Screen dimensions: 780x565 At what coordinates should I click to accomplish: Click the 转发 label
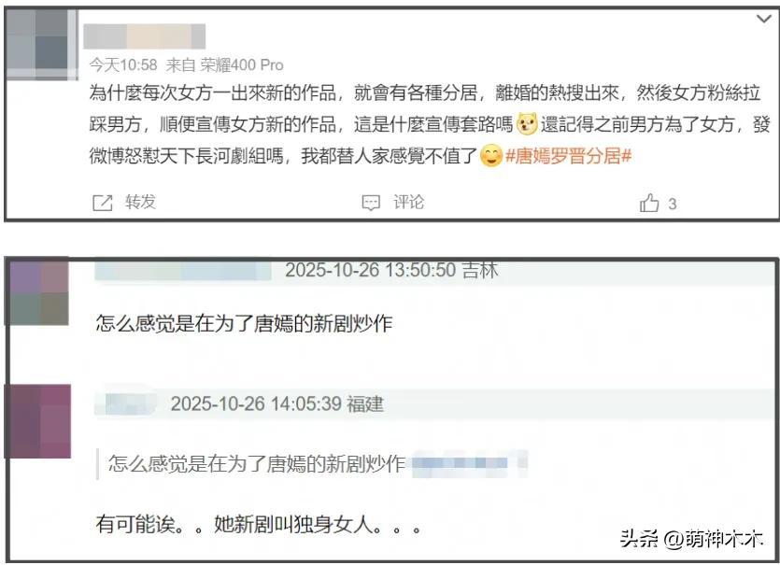point(141,202)
